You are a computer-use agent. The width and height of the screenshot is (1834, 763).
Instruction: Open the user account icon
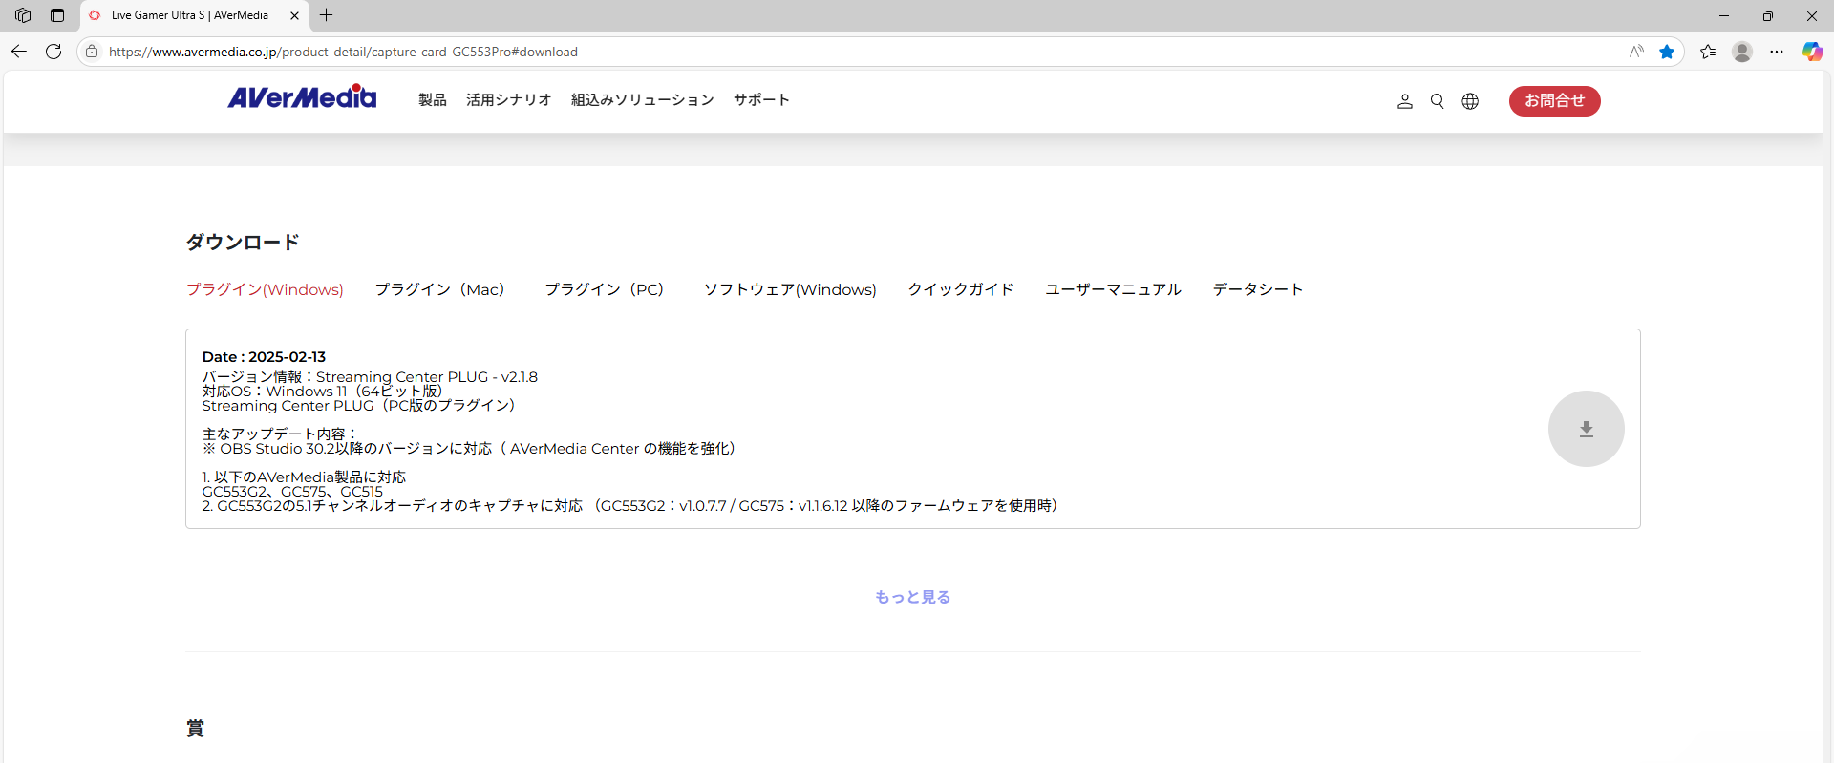click(1404, 101)
